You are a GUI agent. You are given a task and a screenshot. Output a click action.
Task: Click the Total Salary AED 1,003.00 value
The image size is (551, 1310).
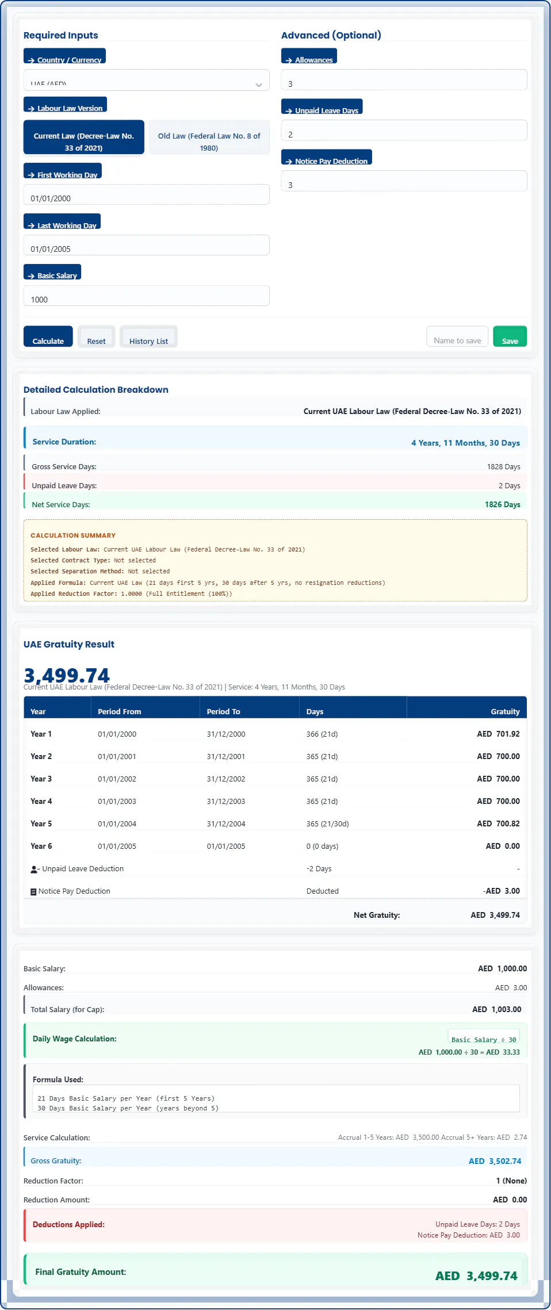496,1009
